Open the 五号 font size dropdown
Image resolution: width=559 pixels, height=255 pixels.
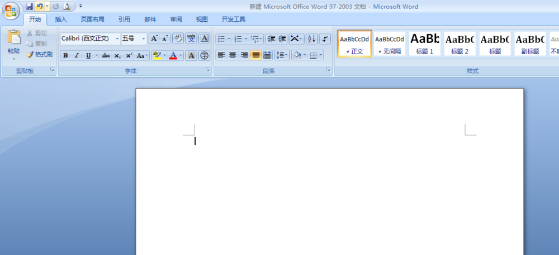click(144, 39)
